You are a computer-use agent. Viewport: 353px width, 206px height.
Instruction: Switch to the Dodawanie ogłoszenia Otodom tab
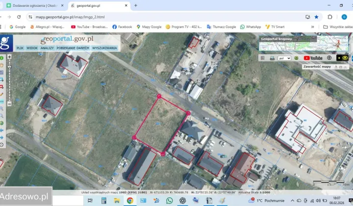(35, 5)
